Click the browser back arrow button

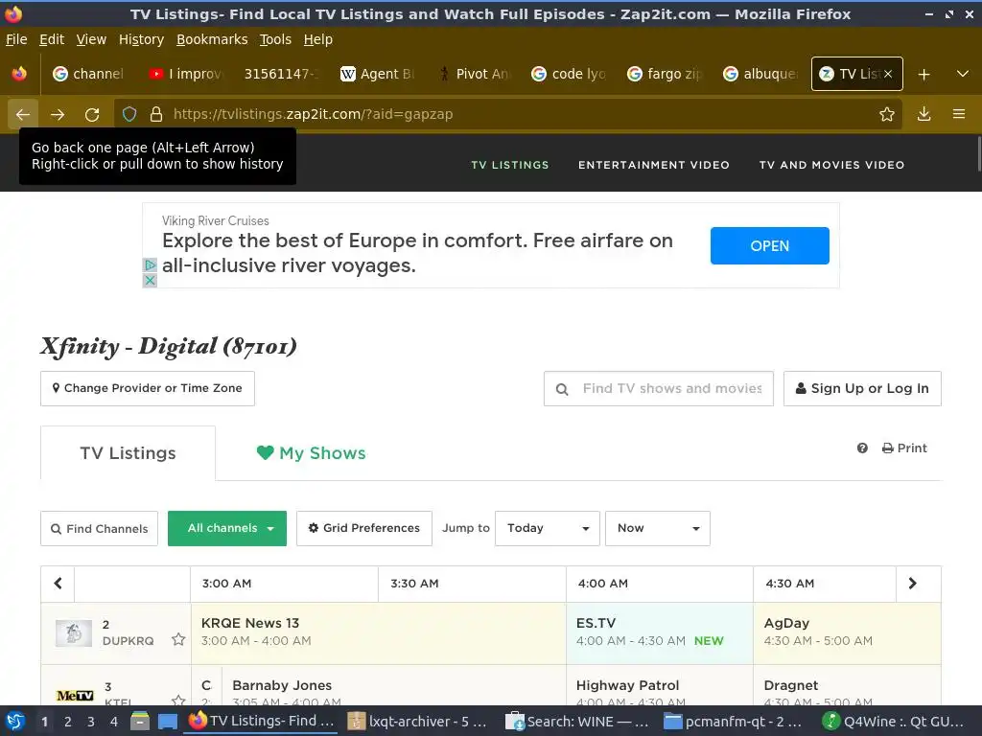pos(23,115)
